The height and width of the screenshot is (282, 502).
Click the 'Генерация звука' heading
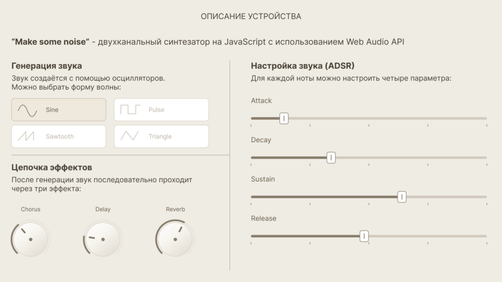click(47, 66)
